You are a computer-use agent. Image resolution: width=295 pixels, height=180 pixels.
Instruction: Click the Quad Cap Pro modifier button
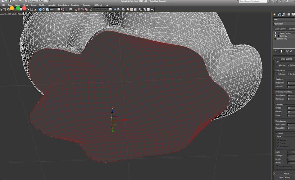pyautogui.click(x=280, y=29)
